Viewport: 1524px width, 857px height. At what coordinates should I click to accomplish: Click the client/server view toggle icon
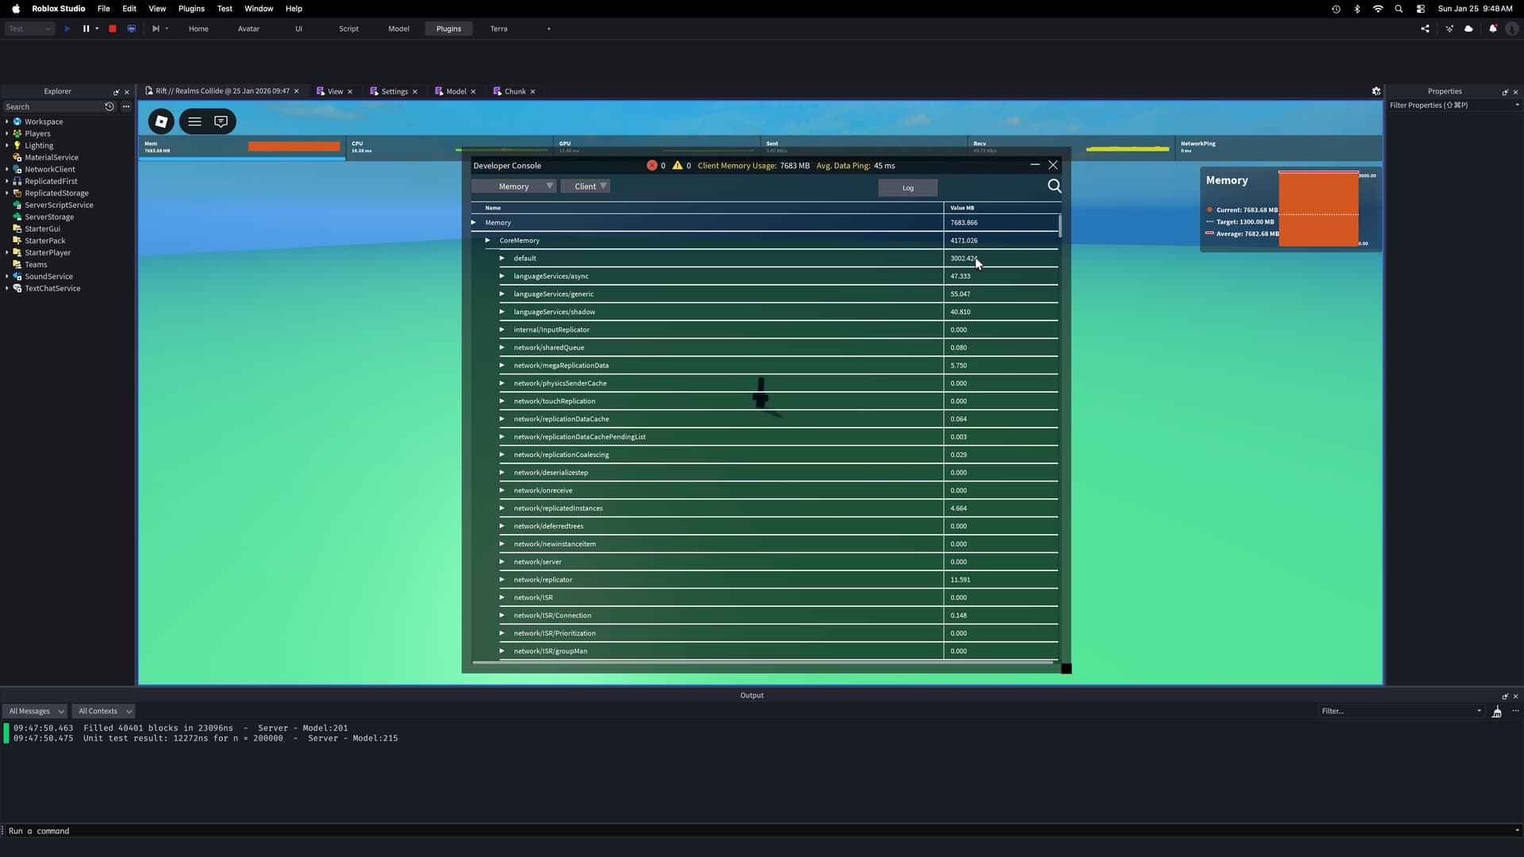click(132, 29)
